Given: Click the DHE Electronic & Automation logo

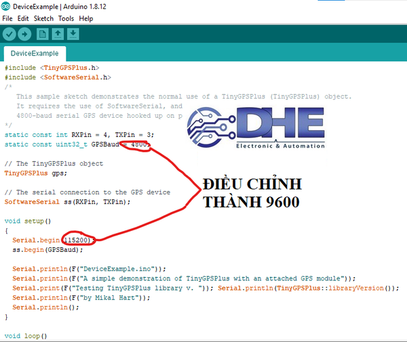Looking at the screenshot, I should click(x=256, y=129).
